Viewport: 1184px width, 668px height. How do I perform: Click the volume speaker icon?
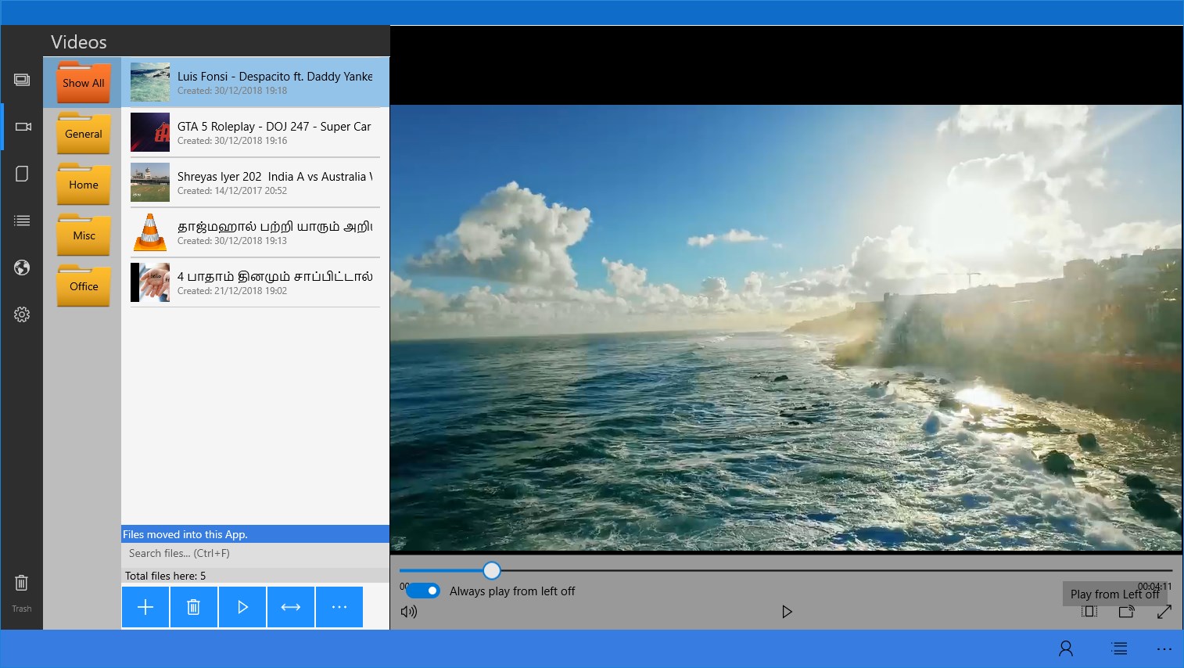[408, 612]
